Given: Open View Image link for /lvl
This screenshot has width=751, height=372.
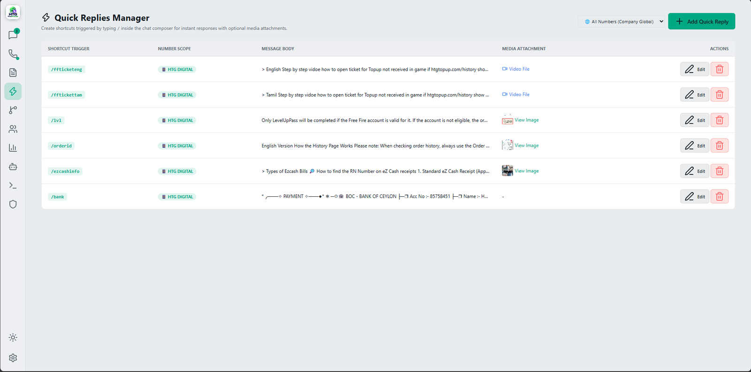Looking at the screenshot, I should coord(527,120).
